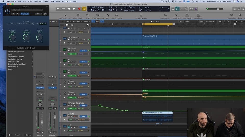The image size is (245, 137).
Task: Open the Edit dropdown in Tracks area
Action: click(69, 21)
